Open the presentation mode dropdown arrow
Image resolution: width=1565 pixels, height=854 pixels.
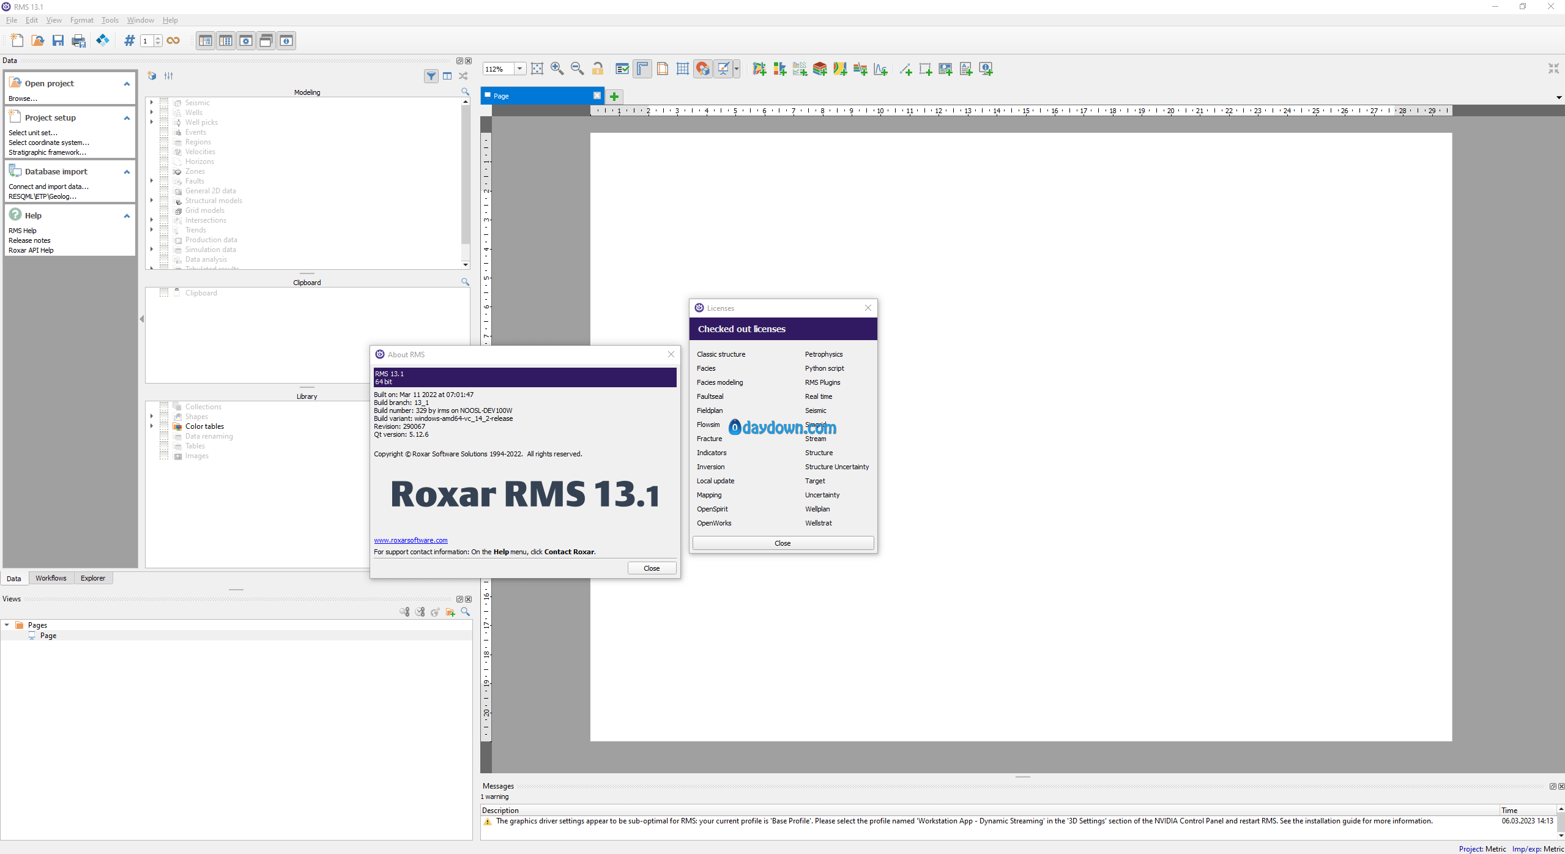736,69
